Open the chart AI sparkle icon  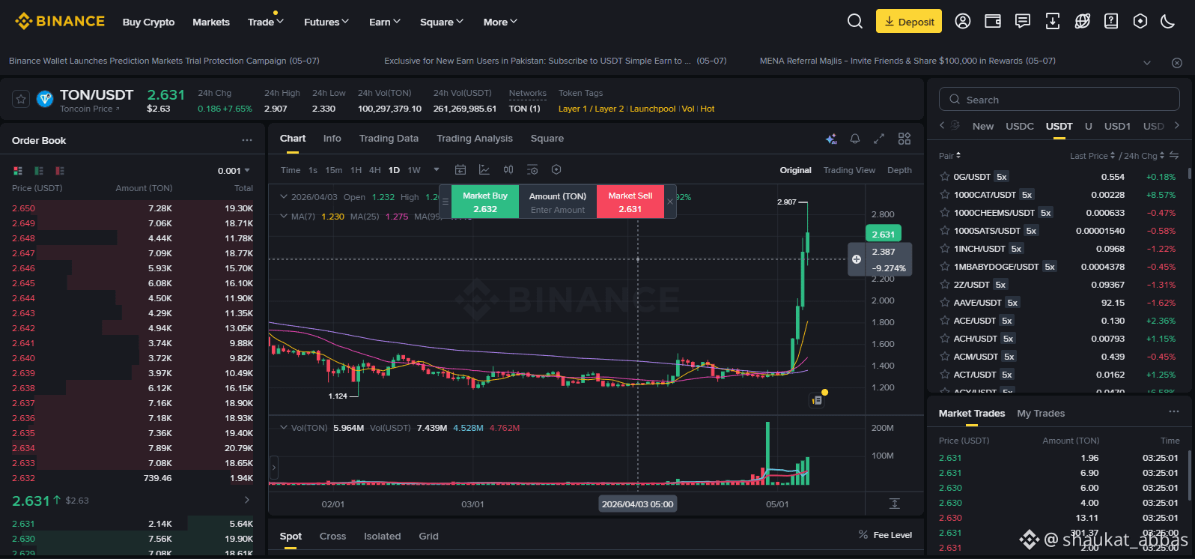[831, 139]
